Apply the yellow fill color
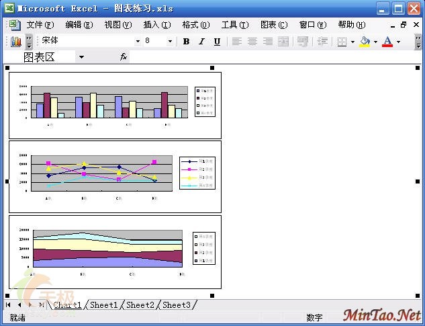Viewport: 425px width, 326px height. pyautogui.click(x=365, y=42)
